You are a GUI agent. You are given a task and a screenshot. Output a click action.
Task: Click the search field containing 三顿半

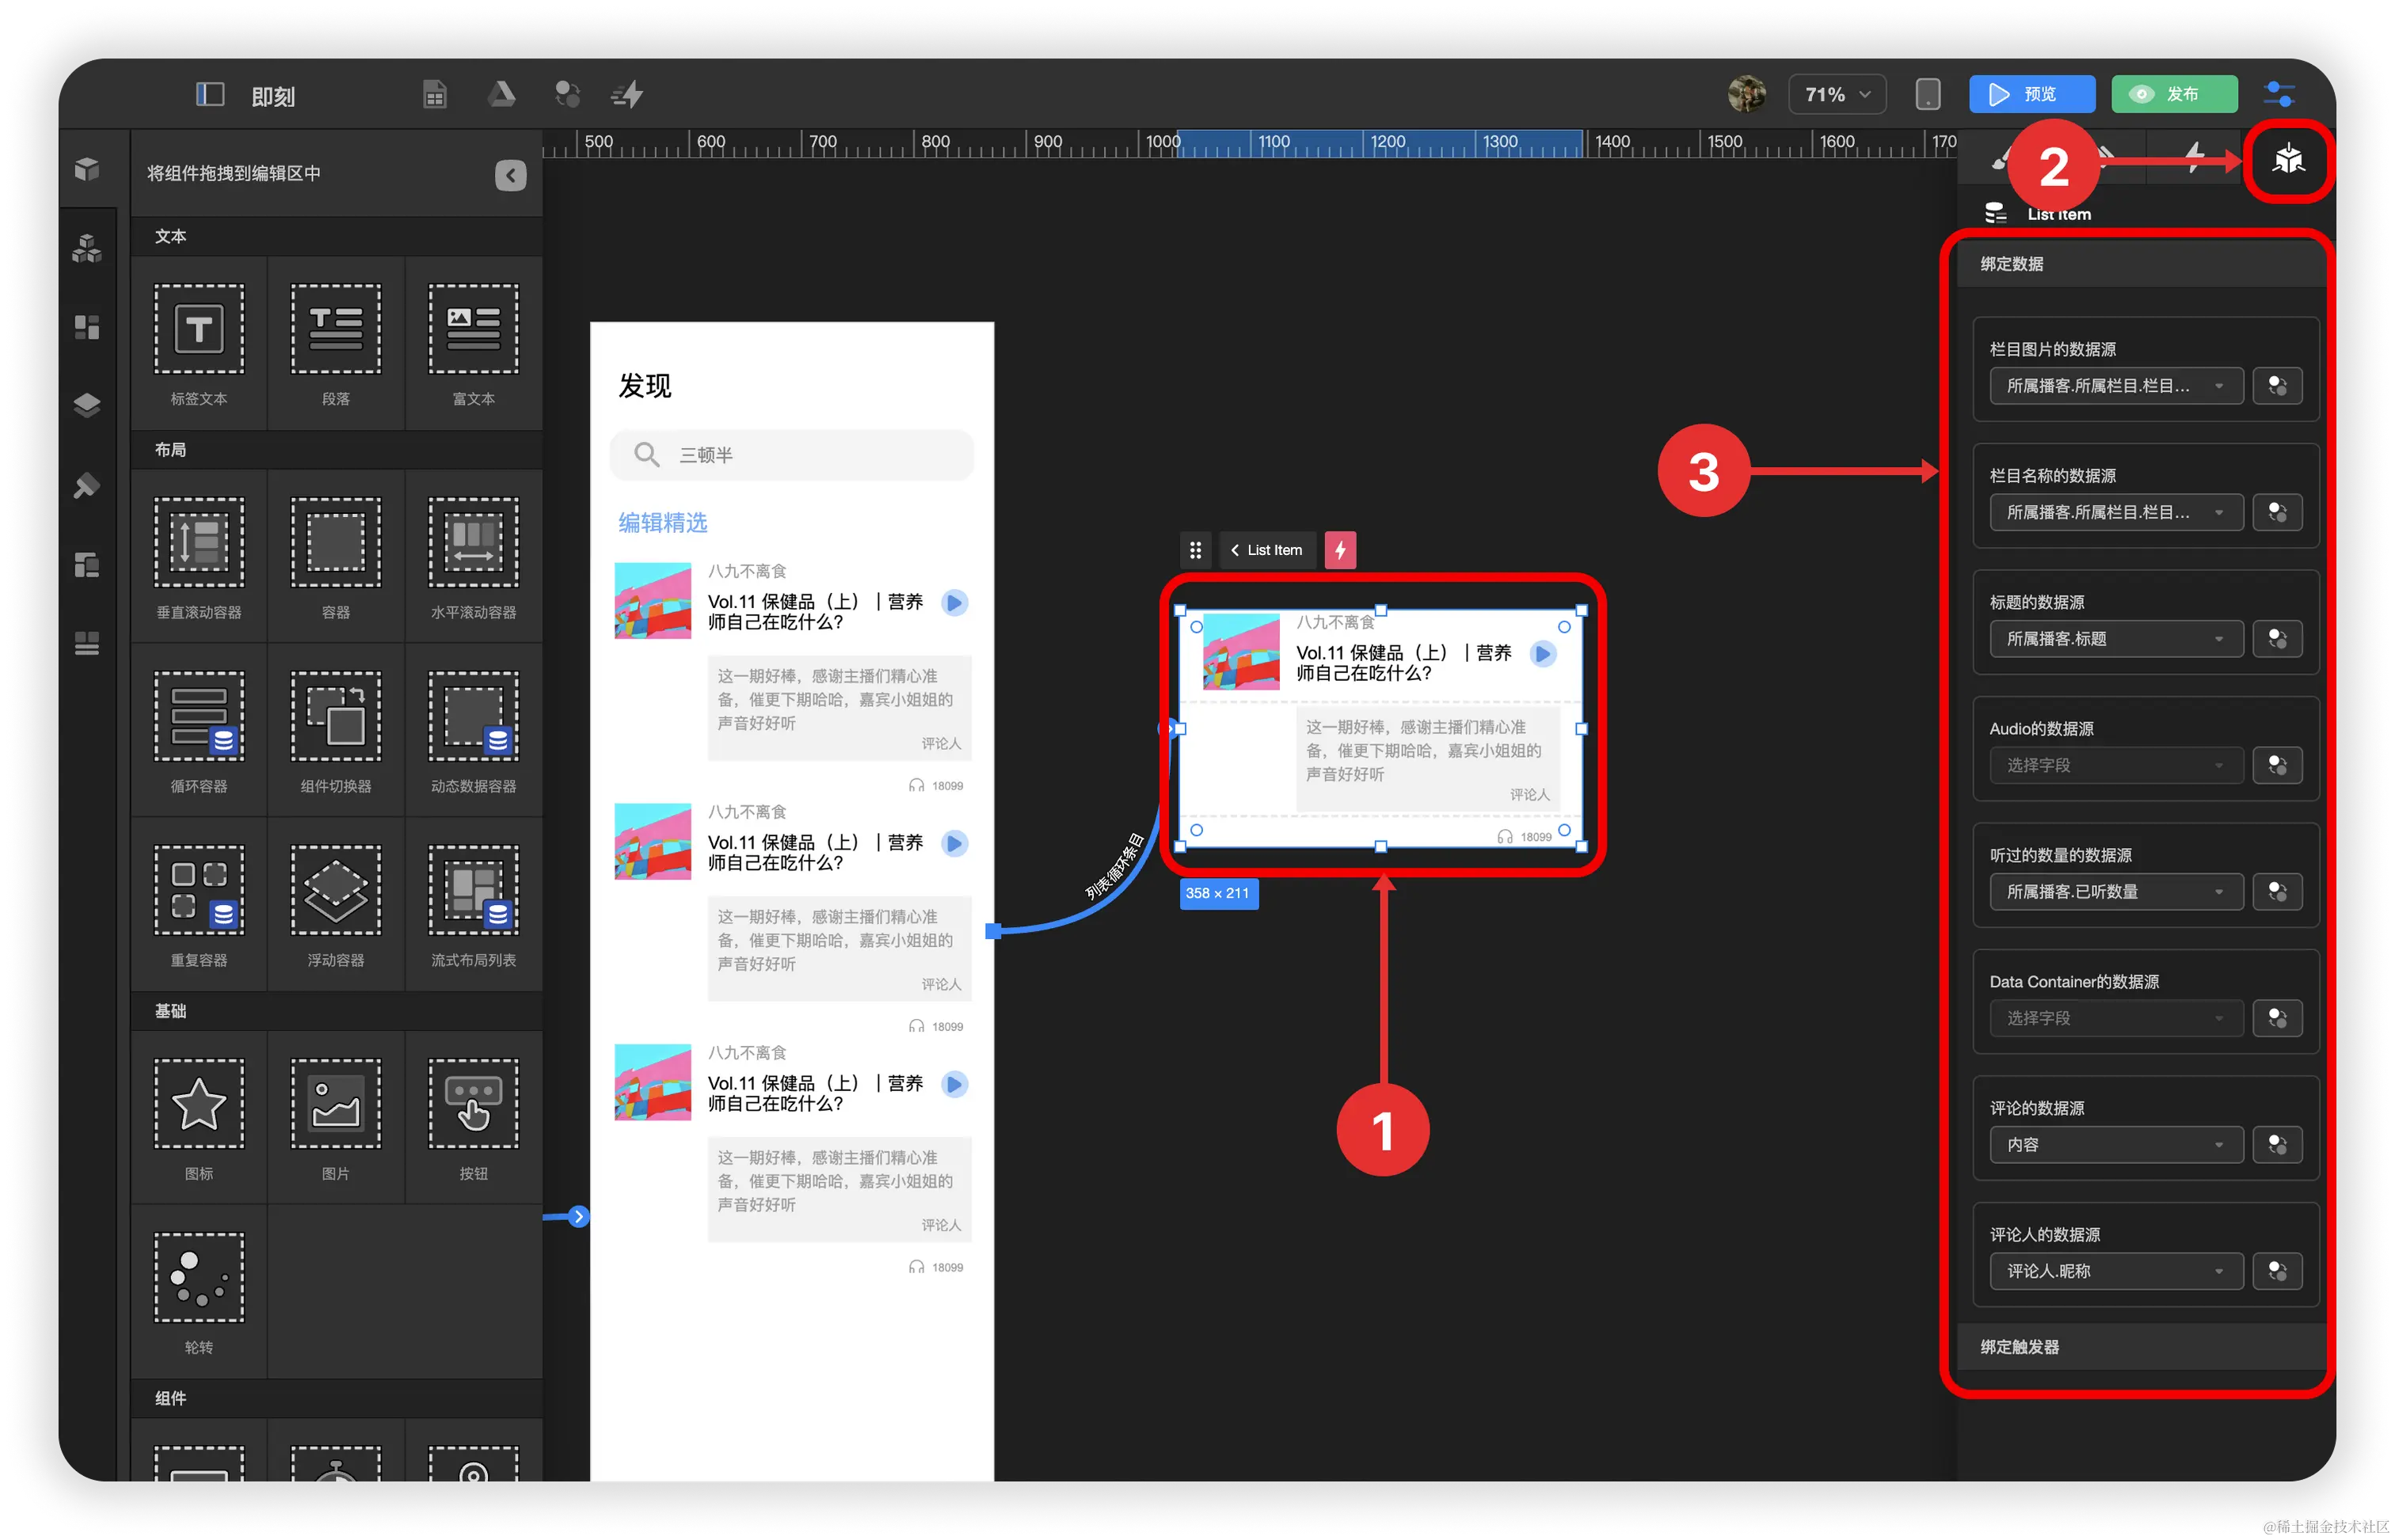click(791, 455)
